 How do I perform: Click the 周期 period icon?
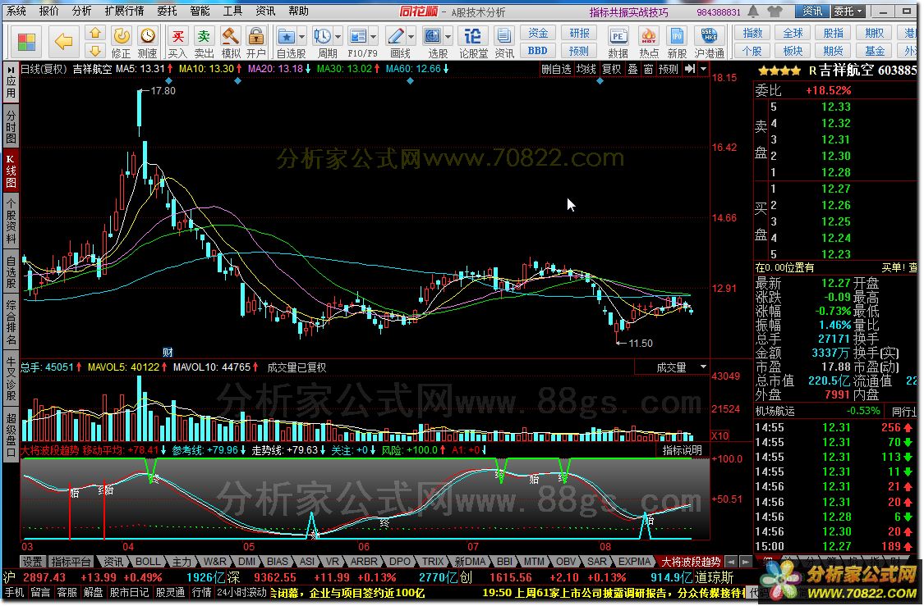(322, 36)
